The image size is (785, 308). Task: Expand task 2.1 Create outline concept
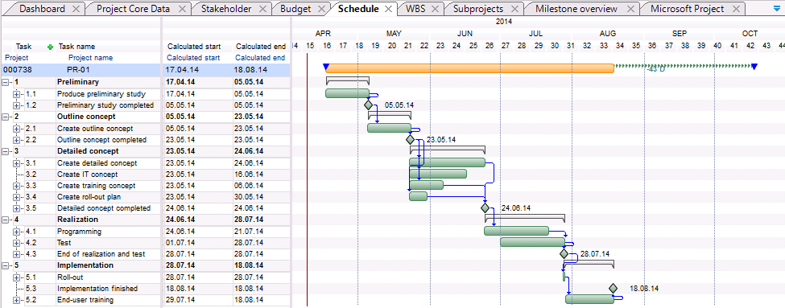(x=17, y=129)
